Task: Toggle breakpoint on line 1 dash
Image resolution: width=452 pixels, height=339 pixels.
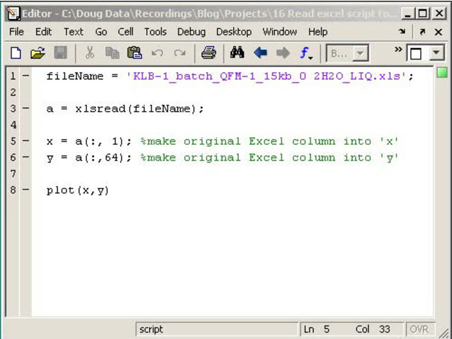Action: pos(25,76)
